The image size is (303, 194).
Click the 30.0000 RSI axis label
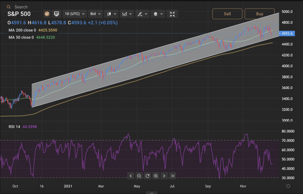(288, 178)
